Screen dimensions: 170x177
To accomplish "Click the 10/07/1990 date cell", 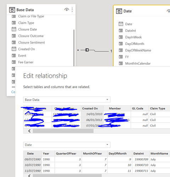I will (33, 165).
